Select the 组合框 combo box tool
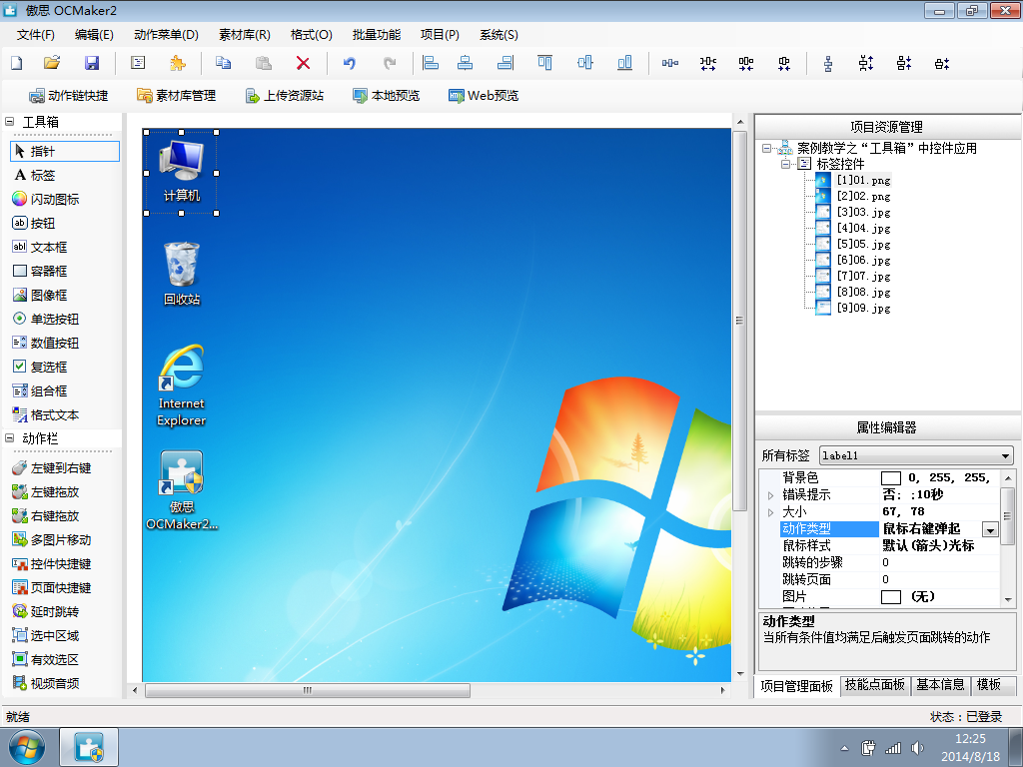Screen dimensions: 1023x767 (40, 391)
